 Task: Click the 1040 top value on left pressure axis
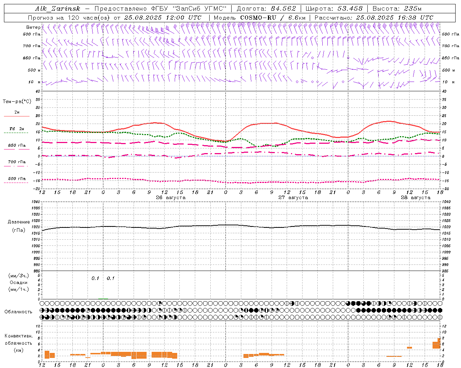tap(36, 202)
